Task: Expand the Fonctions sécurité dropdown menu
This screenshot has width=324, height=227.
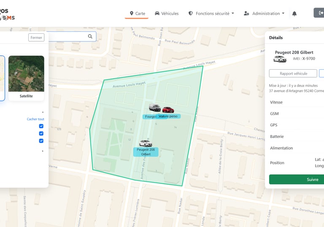Action: (x=211, y=14)
